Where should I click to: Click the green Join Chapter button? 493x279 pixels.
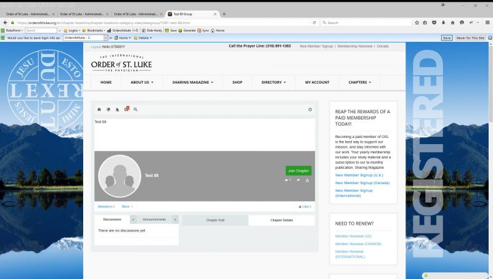point(298,171)
